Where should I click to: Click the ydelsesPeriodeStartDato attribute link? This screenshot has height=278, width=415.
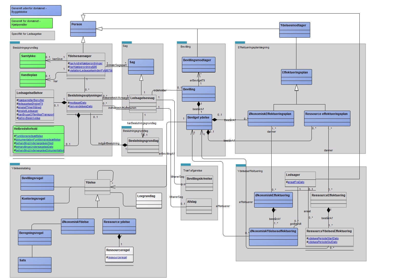(x=323, y=239)
